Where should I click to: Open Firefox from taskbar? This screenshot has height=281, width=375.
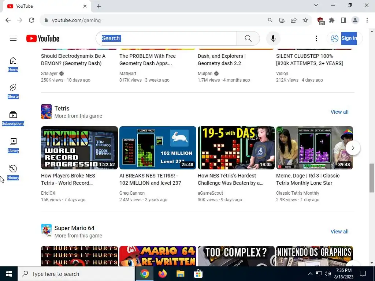click(162, 274)
